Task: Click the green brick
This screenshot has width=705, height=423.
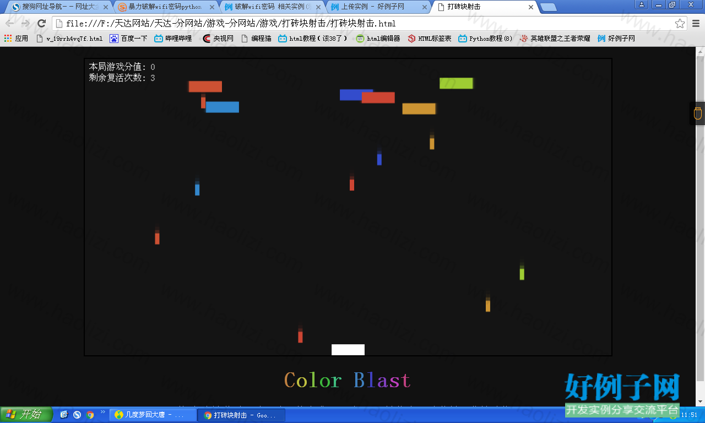Action: tap(456, 83)
